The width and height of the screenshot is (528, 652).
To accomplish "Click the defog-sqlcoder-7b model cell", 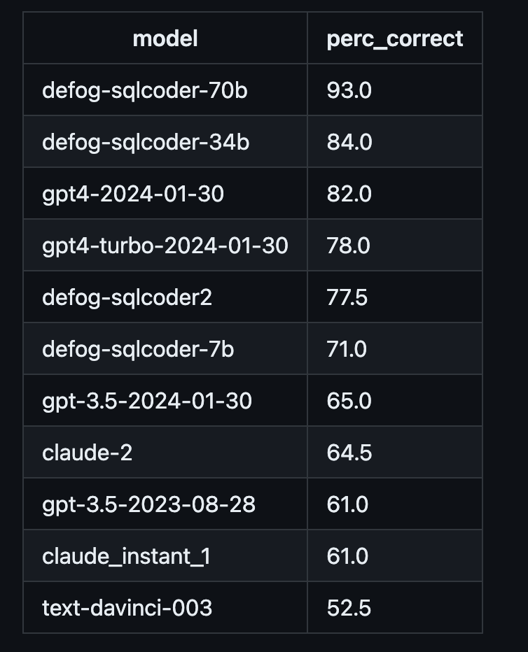I will point(138,349).
